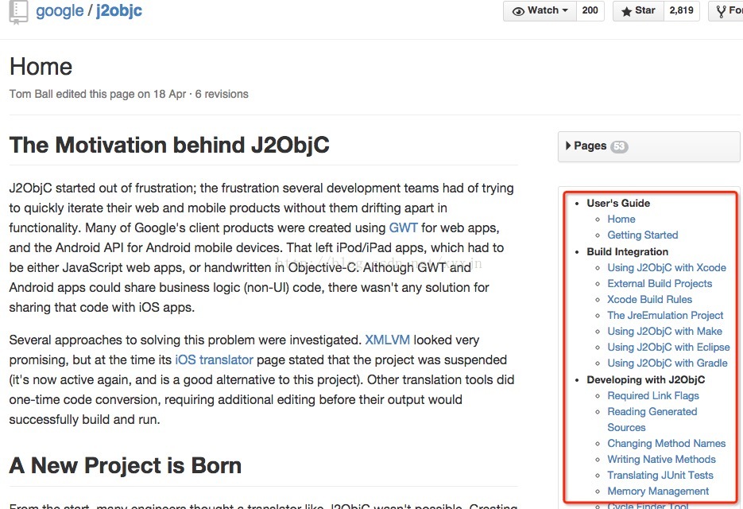Click Developing with J2ObjC section label
743x509 pixels.
pyautogui.click(x=646, y=379)
